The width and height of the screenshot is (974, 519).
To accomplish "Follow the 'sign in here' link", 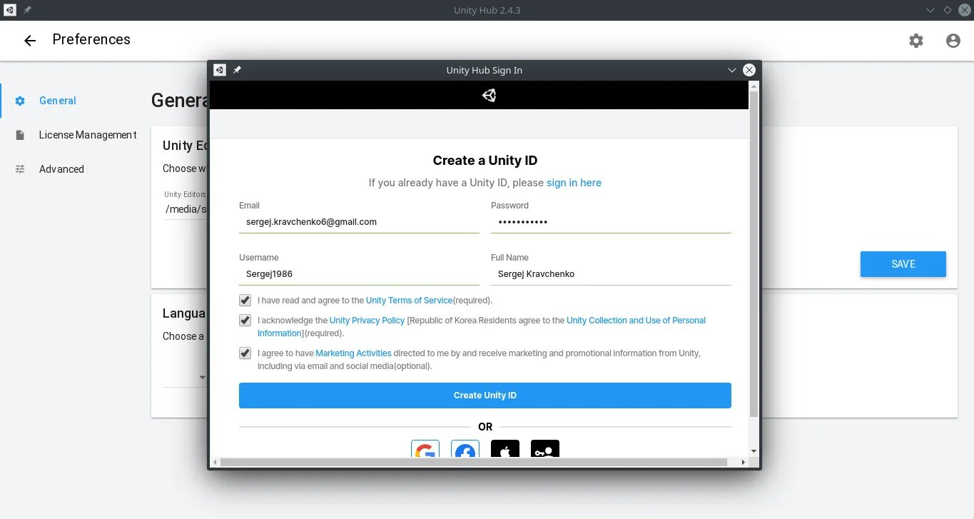I will pyautogui.click(x=574, y=183).
